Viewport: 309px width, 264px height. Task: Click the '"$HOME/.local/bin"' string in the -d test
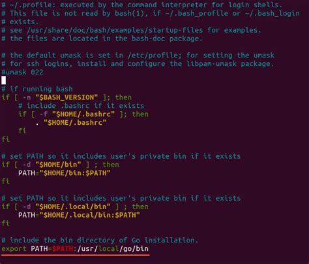73,206
